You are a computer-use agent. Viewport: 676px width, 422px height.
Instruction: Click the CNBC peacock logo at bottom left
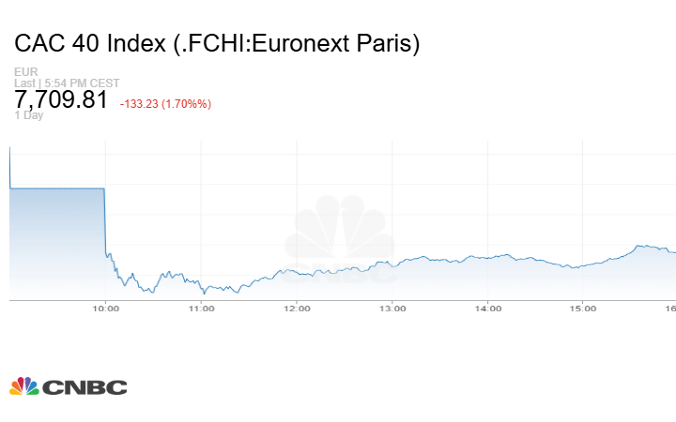coord(23,386)
